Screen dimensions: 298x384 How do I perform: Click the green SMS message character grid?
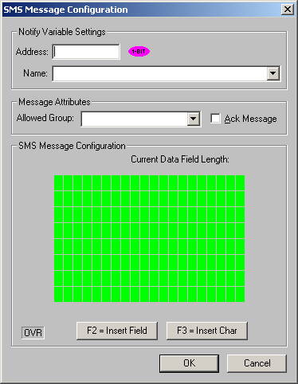coord(149,238)
